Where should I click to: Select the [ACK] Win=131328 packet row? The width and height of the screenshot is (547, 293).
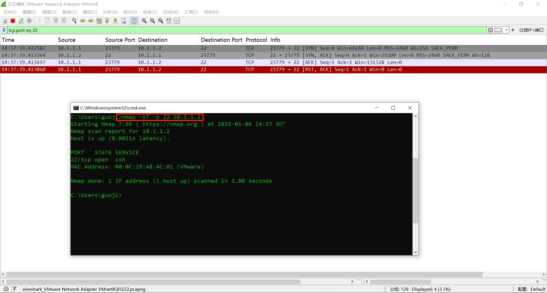pyautogui.click(x=273, y=63)
